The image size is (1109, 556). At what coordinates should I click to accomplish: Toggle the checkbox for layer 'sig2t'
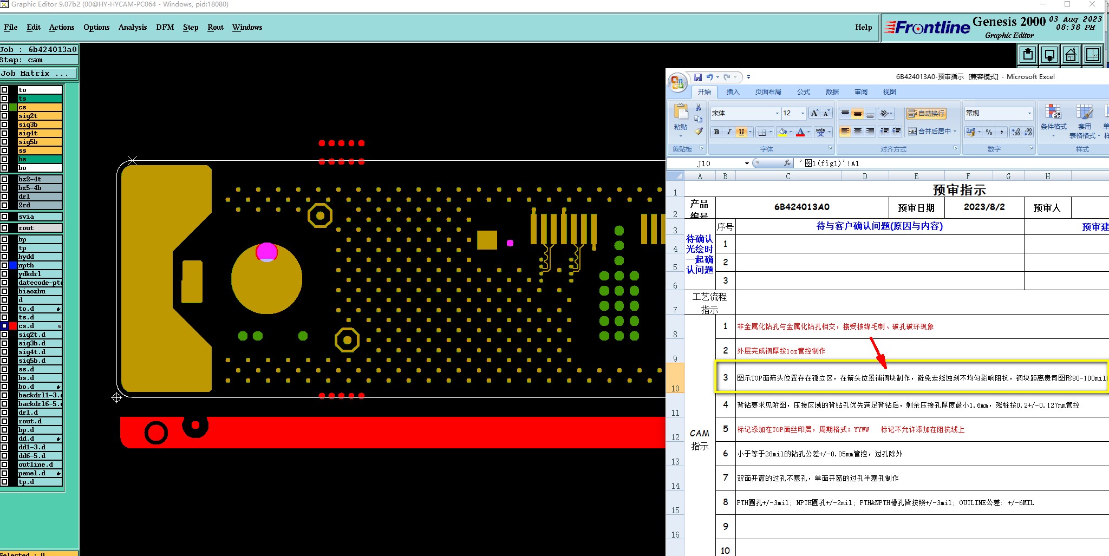(4, 116)
